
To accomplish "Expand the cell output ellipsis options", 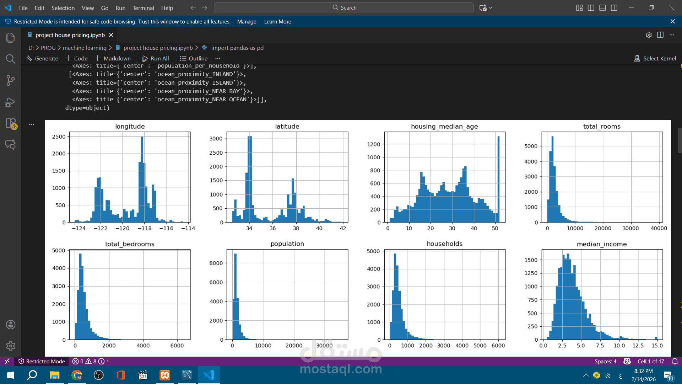I will [x=32, y=124].
